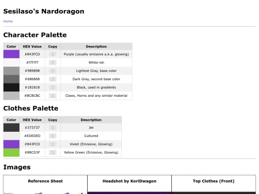
Task: Click the 'White-ish' description cell
Action: [96, 63]
